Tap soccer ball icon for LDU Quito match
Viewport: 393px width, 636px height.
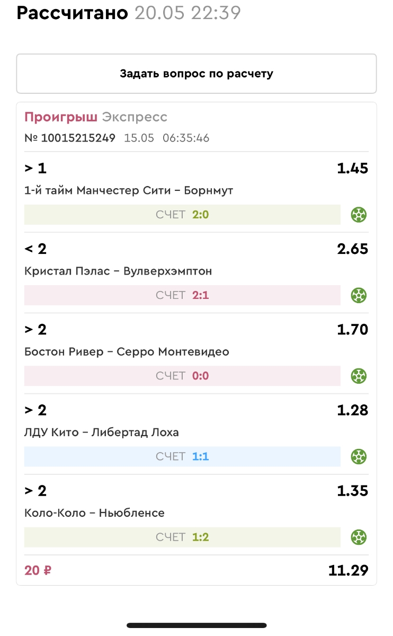[x=359, y=456]
